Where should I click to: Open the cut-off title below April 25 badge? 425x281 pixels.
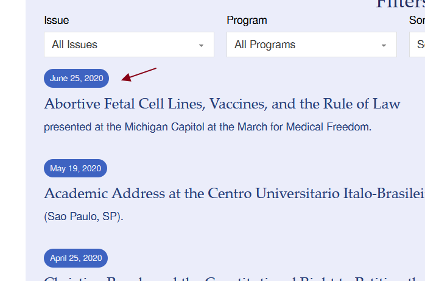234,279
